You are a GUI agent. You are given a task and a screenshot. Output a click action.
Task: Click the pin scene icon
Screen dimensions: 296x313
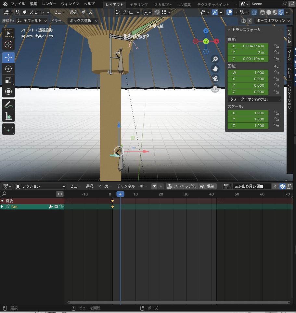(x=285, y=4)
